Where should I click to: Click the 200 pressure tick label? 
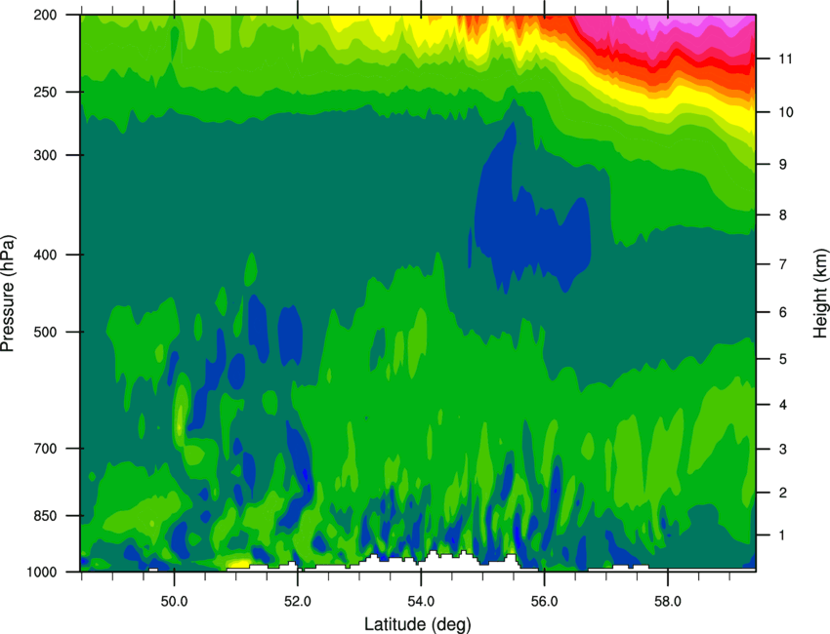(46, 15)
